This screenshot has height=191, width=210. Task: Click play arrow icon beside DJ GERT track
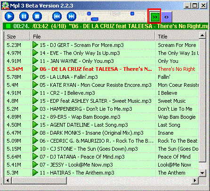pyautogui.click(x=35, y=45)
